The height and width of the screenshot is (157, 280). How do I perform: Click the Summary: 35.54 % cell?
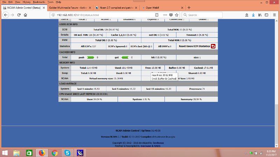(191, 99)
